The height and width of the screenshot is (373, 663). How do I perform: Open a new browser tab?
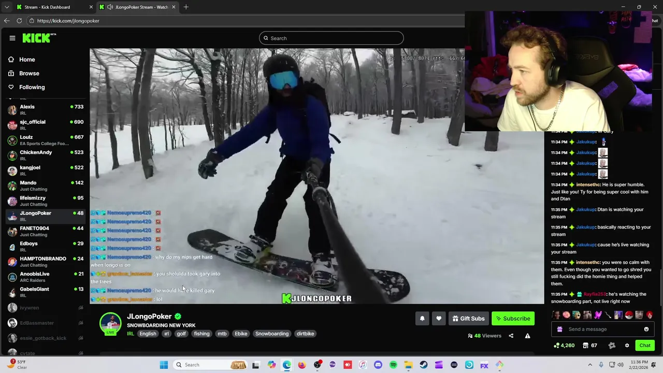[186, 7]
